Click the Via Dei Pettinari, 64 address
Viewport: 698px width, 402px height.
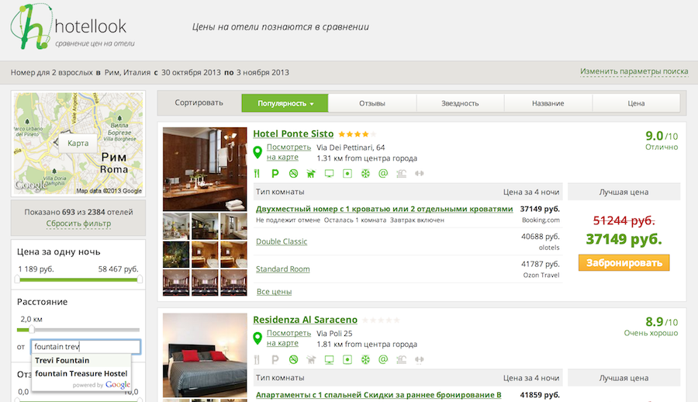coord(351,147)
